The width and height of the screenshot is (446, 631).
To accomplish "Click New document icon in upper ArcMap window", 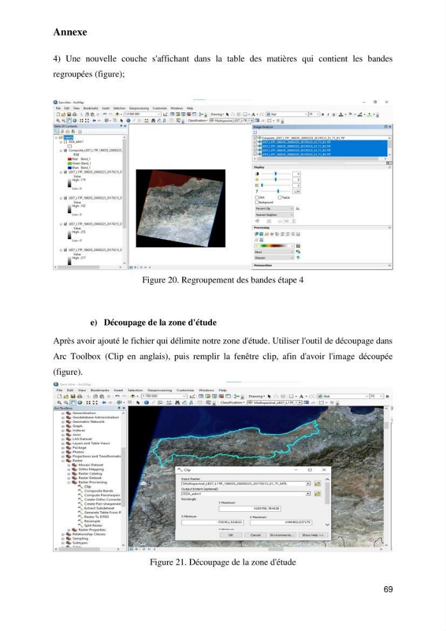I will 58,114.
